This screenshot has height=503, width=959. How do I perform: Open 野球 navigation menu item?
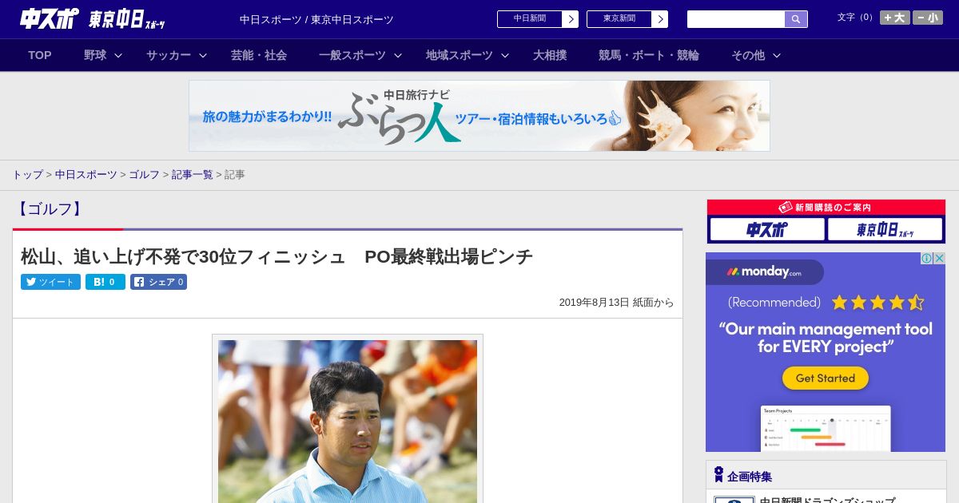tap(95, 55)
